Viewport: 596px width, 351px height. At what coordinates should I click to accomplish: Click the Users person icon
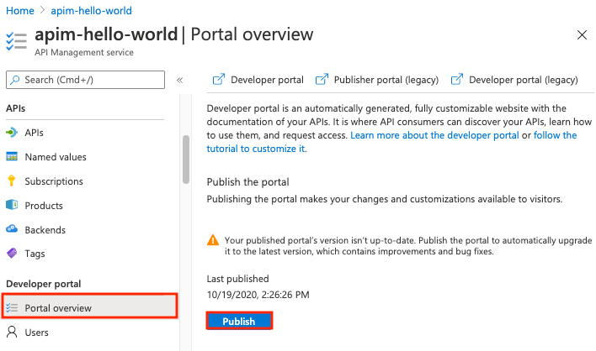click(x=13, y=333)
